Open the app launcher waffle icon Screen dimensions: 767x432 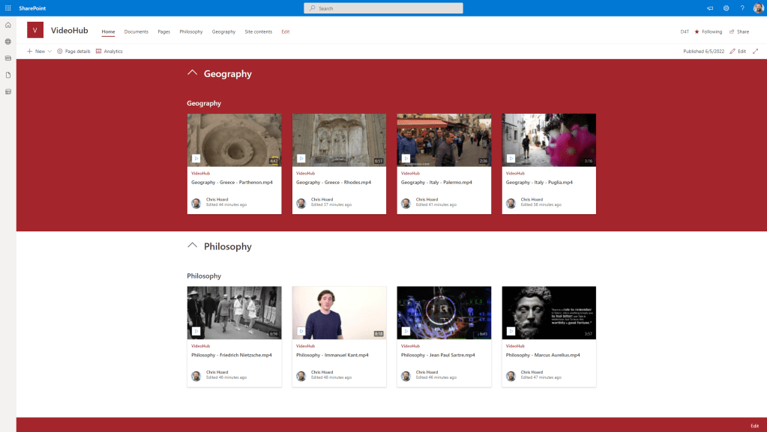[x=8, y=8]
